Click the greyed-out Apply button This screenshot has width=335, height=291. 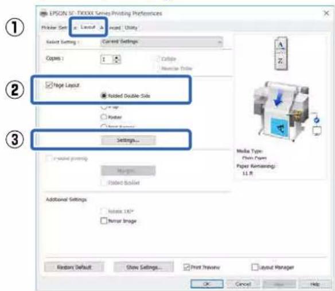point(279,284)
